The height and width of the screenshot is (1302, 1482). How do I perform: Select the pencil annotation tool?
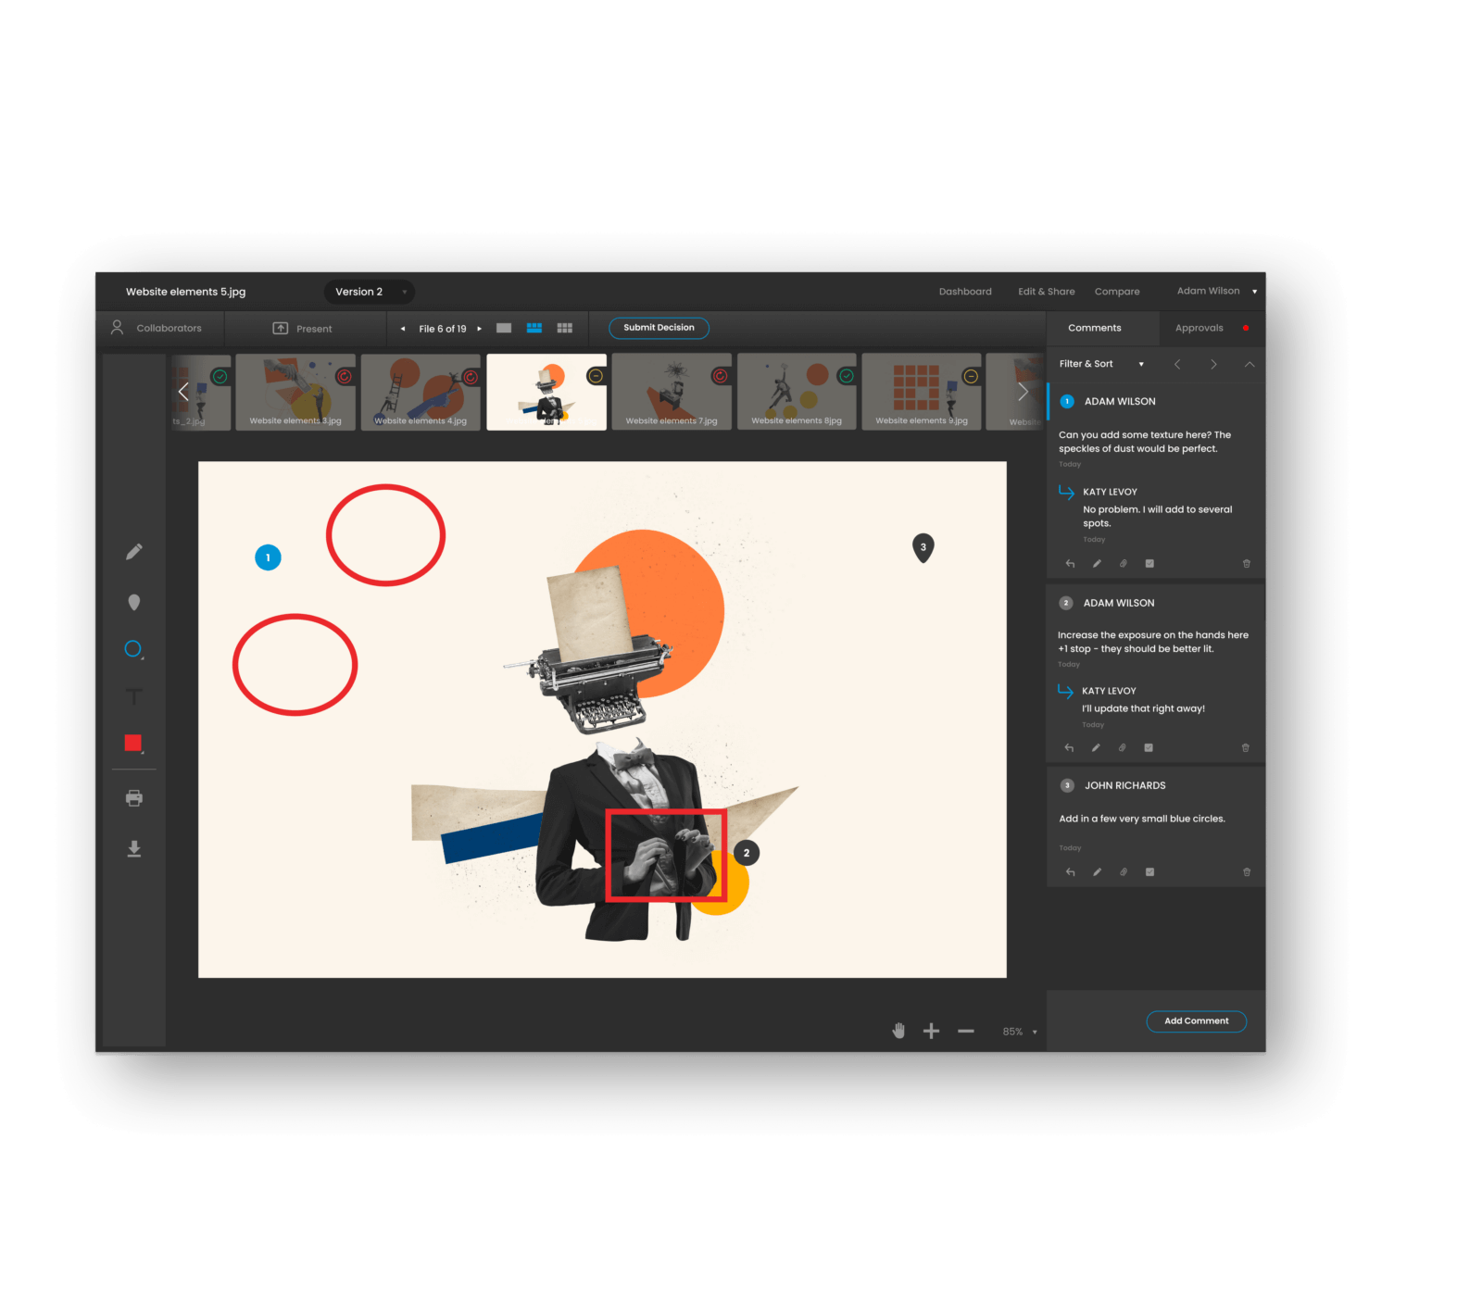[x=134, y=551]
